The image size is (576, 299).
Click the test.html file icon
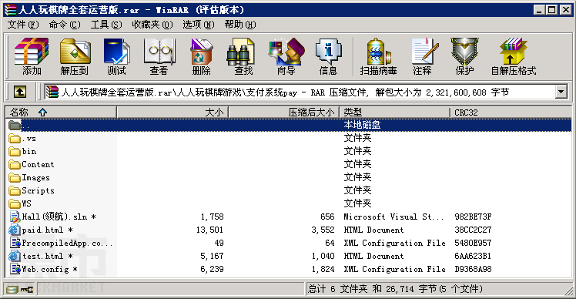tap(15, 256)
